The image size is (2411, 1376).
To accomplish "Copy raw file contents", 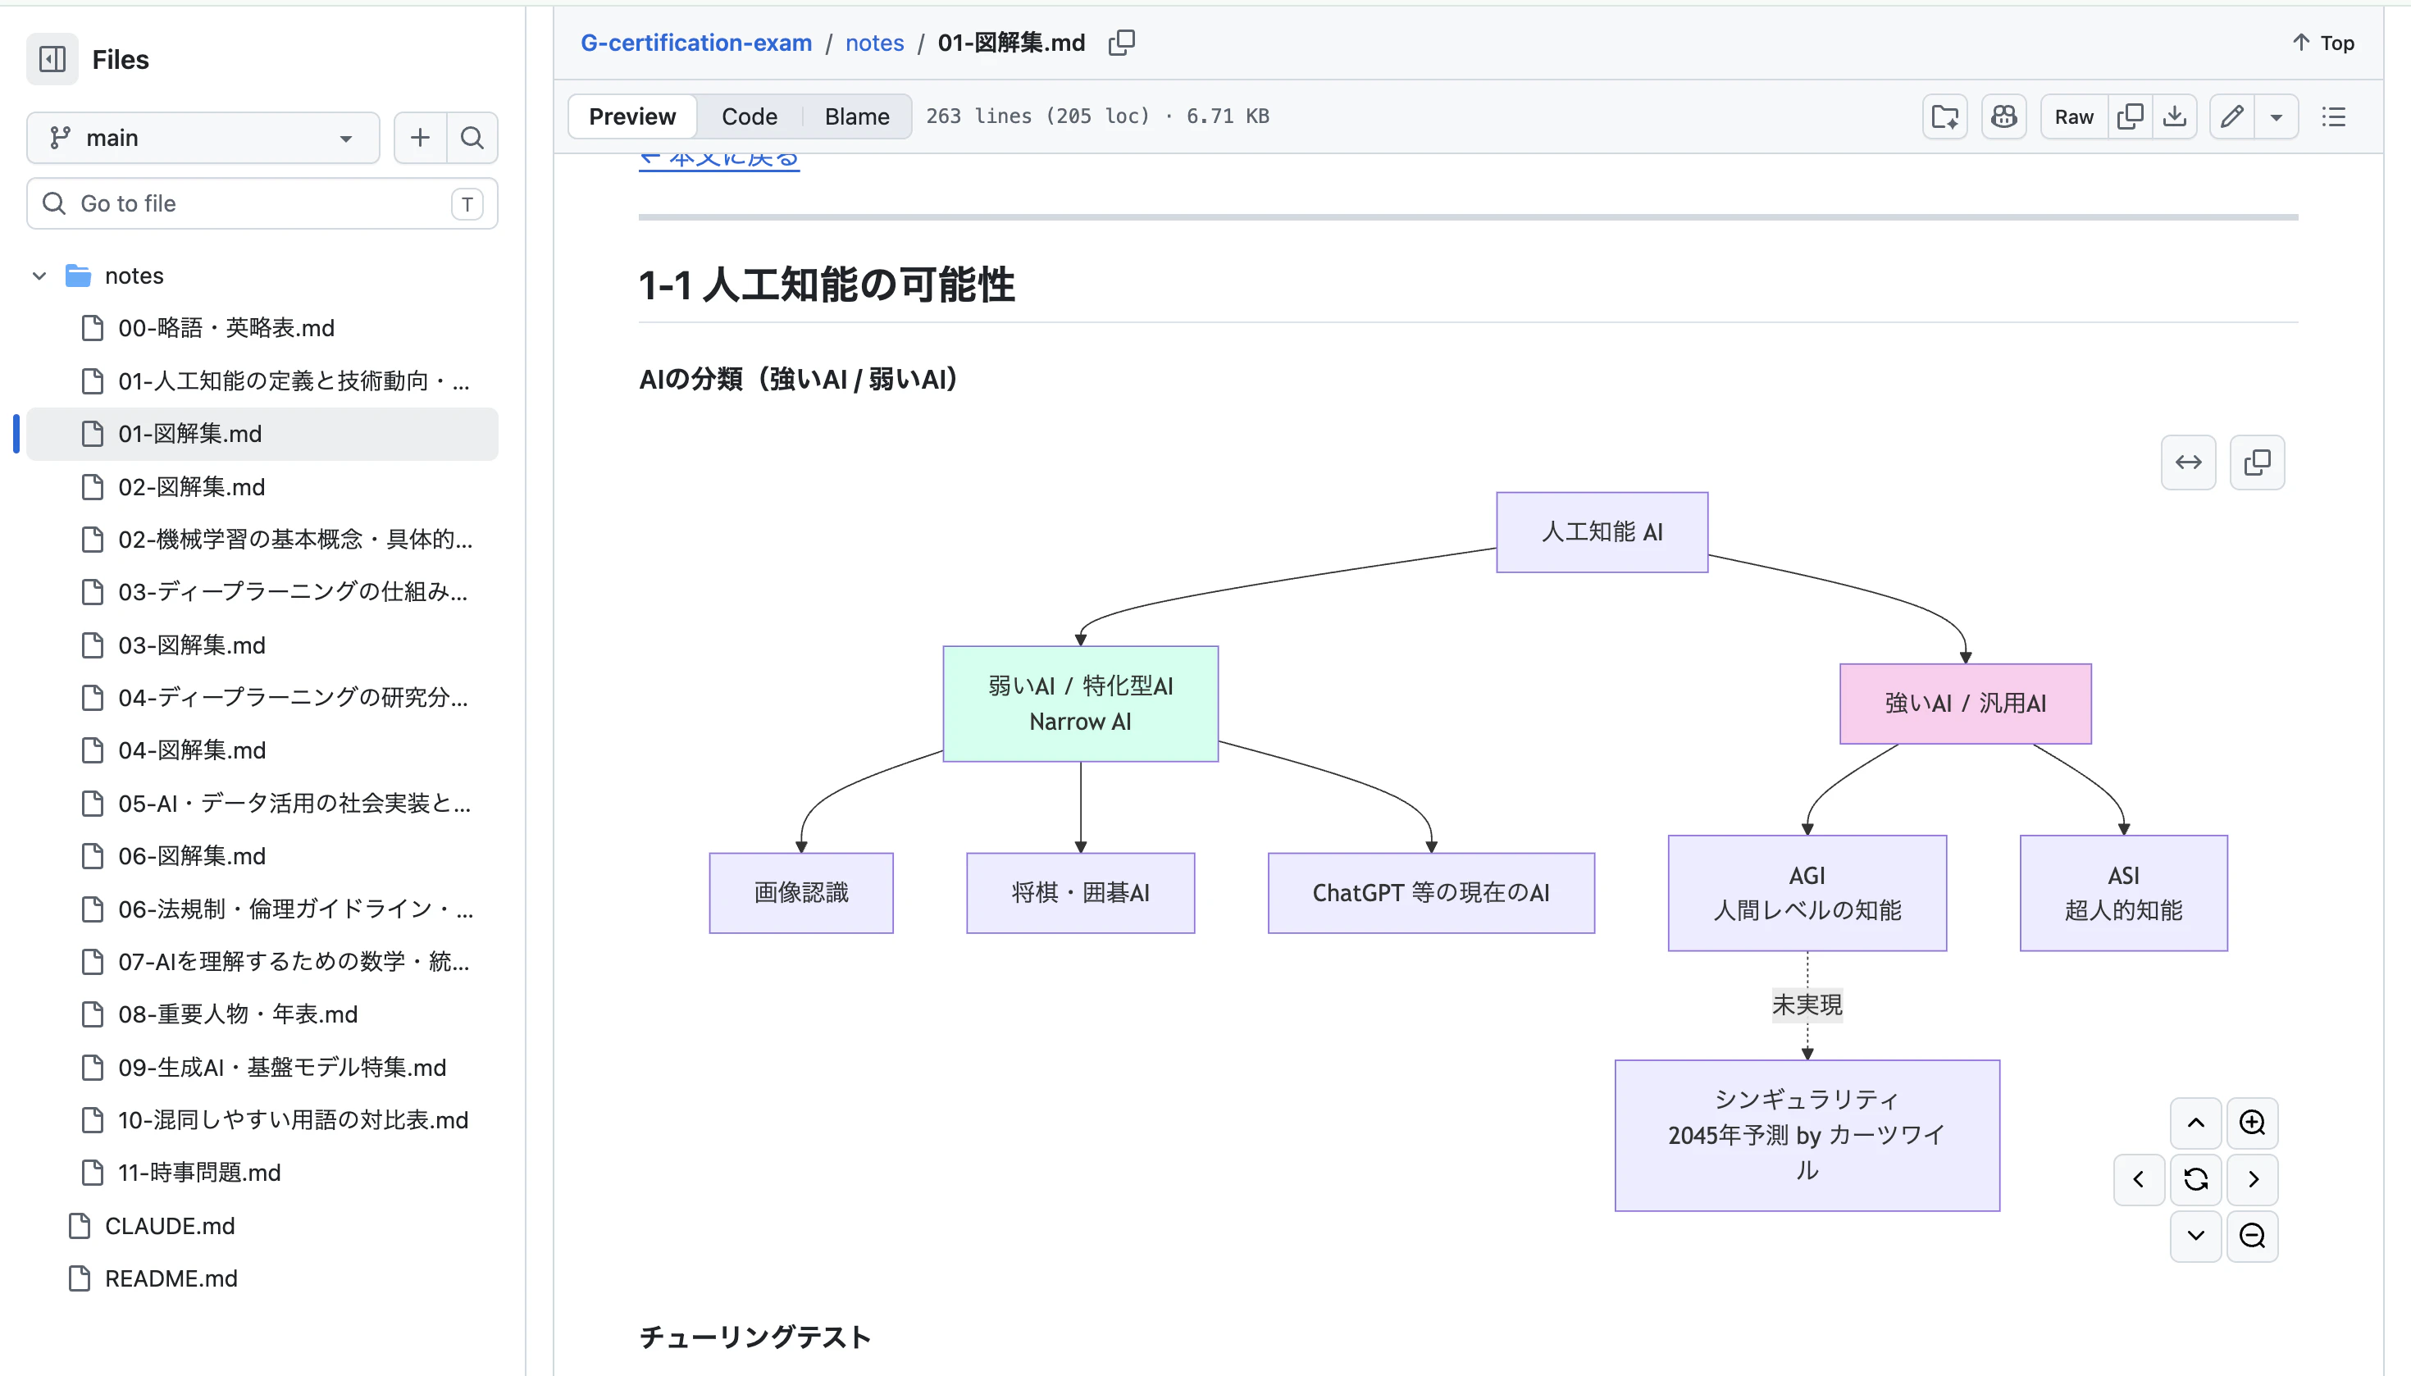I will pos(2131,116).
